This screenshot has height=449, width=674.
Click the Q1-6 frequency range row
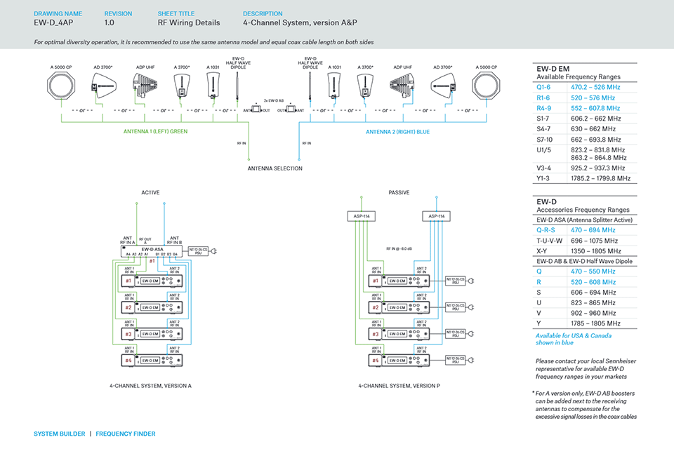click(585, 87)
